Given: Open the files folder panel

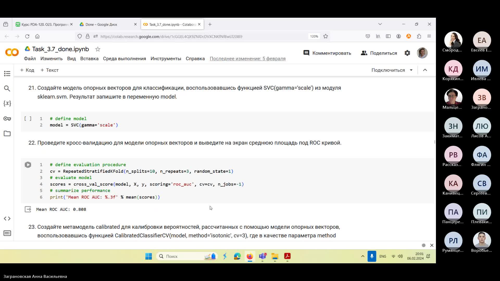Looking at the screenshot, I should 7,133.
